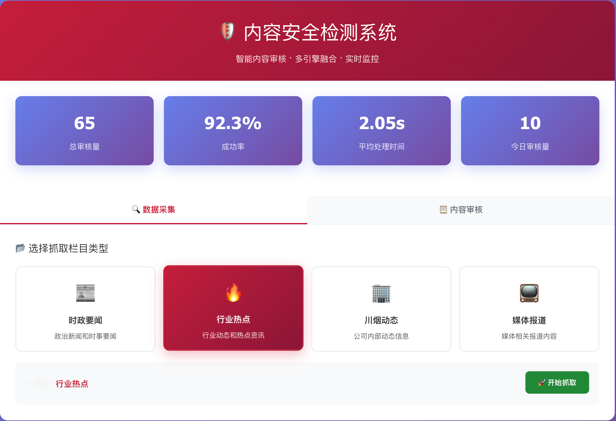Click the television icon for 媒体报道

(x=529, y=293)
